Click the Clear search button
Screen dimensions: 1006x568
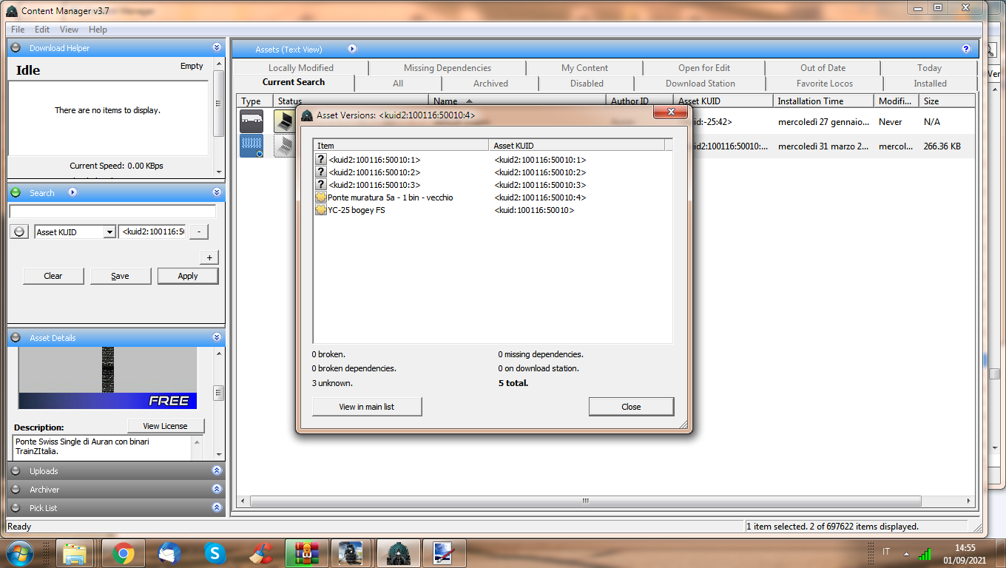[x=53, y=276]
